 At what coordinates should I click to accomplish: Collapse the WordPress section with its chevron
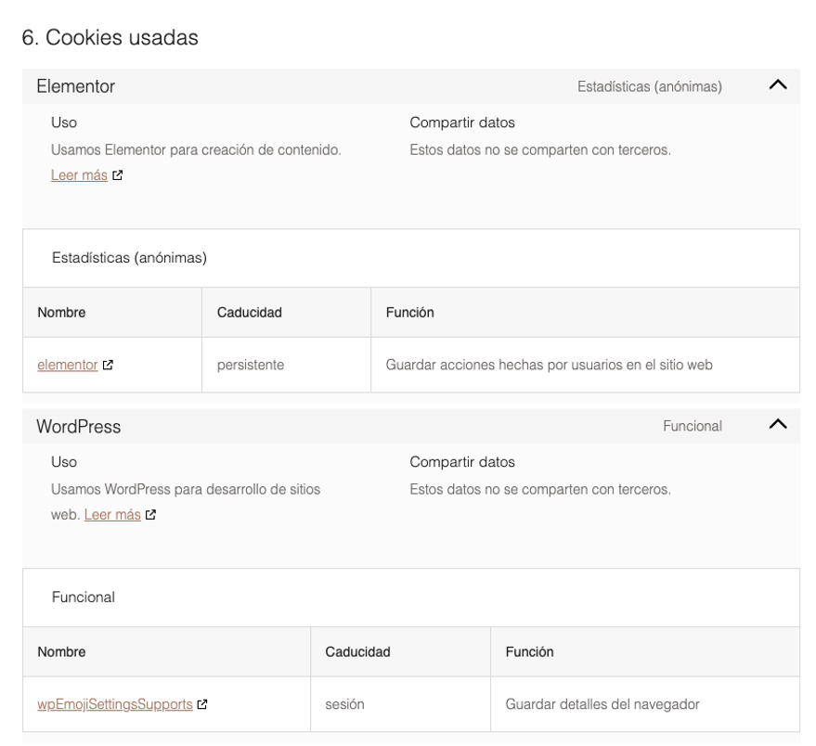click(778, 425)
